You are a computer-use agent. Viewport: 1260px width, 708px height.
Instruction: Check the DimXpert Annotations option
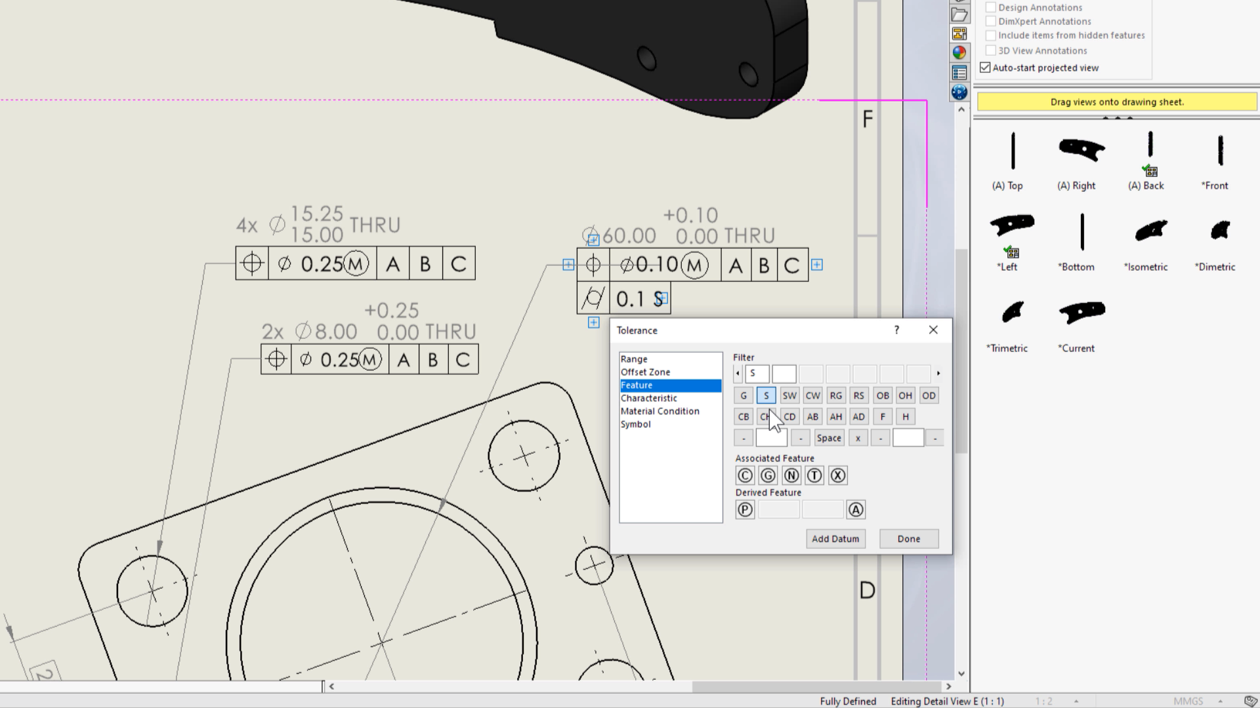[991, 21]
